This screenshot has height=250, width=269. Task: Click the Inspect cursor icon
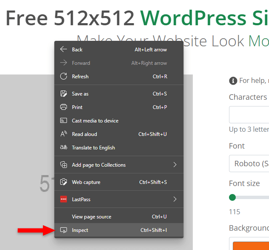(64, 230)
